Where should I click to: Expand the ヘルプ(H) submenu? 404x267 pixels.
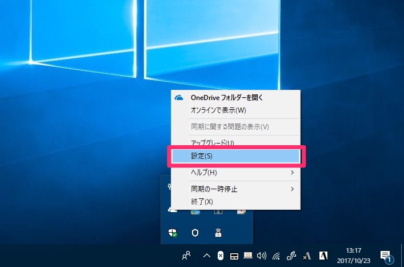(236, 173)
